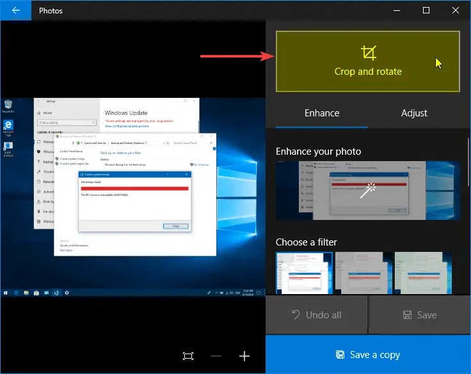Apply auto enhance using magic wand thumbnail

point(368,191)
